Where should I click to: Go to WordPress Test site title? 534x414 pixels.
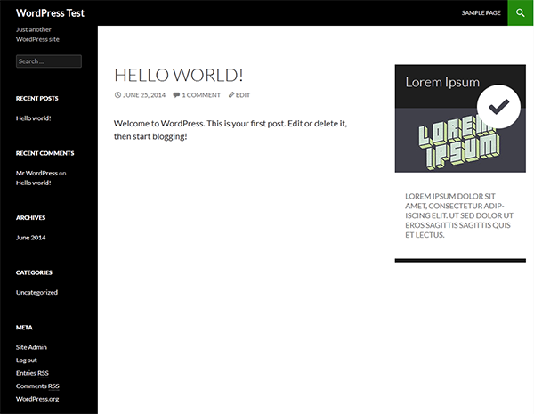point(50,13)
